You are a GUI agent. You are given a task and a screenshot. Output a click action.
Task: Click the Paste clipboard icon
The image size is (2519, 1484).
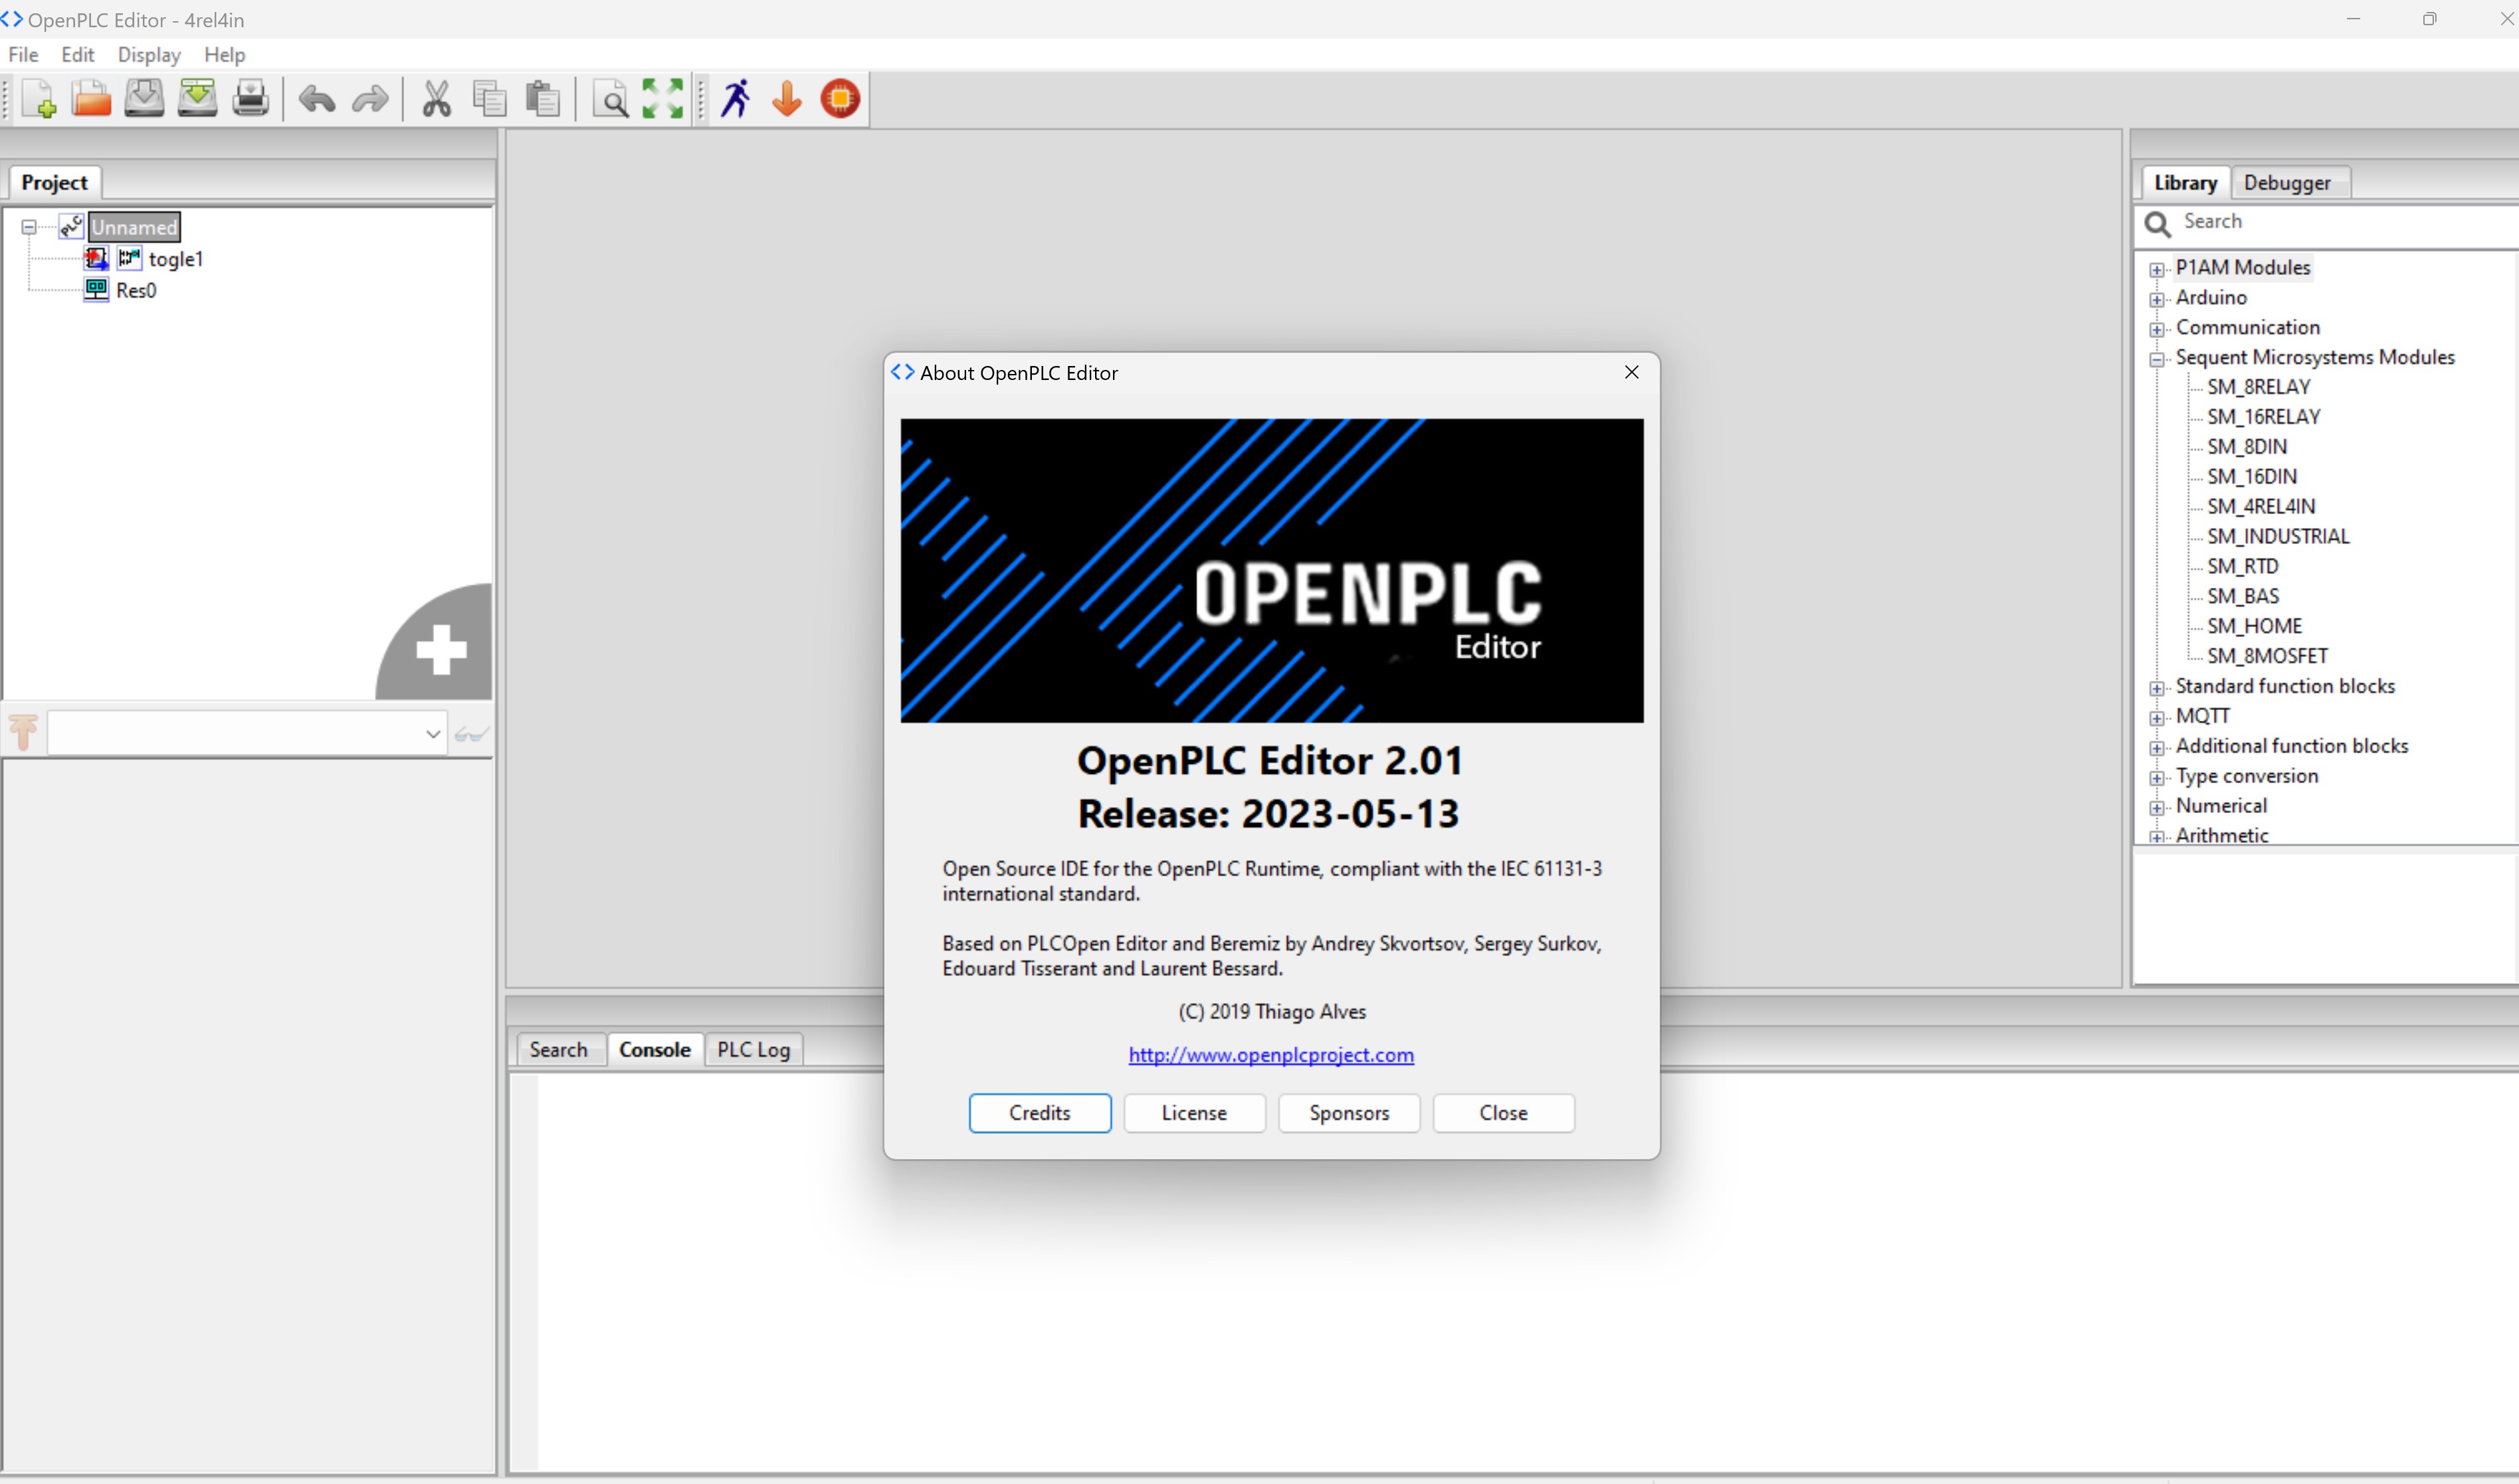[x=542, y=98]
